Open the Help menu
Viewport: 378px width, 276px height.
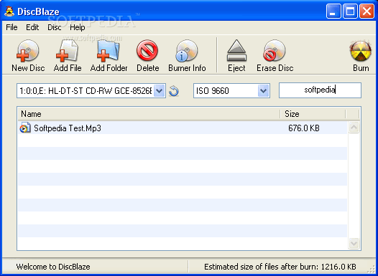78,27
